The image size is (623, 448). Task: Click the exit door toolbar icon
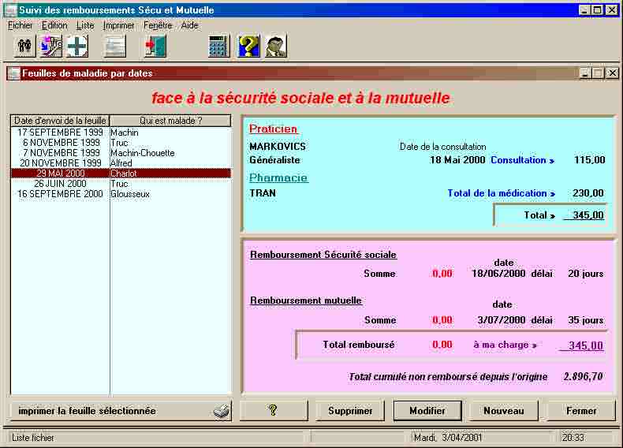tap(156, 46)
